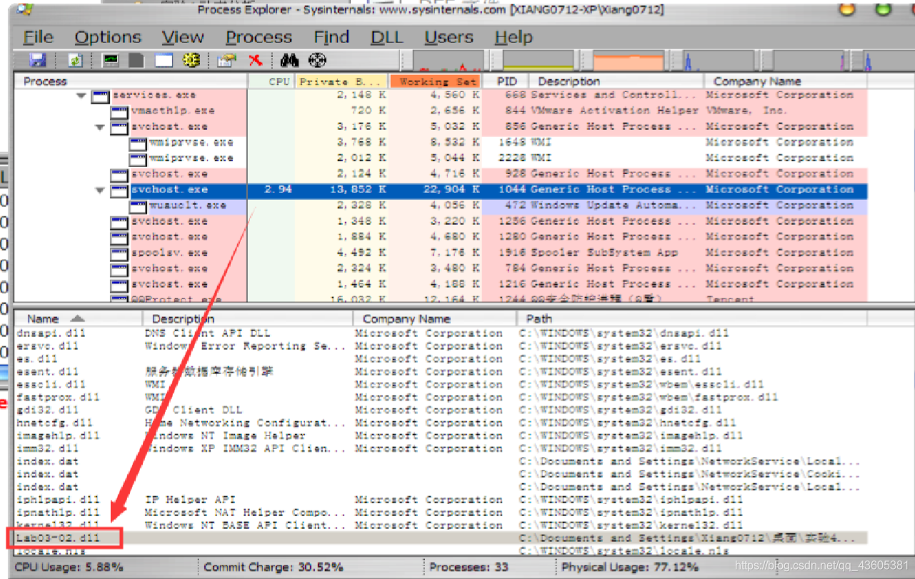Sort by the Process column header
The height and width of the screenshot is (579, 915).
click(131, 81)
